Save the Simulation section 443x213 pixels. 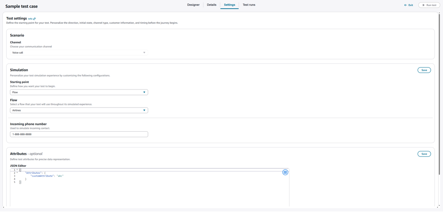(424, 70)
